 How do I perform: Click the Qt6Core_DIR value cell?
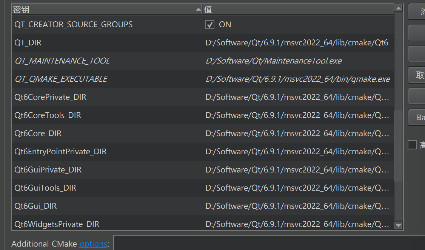pyautogui.click(x=297, y=134)
